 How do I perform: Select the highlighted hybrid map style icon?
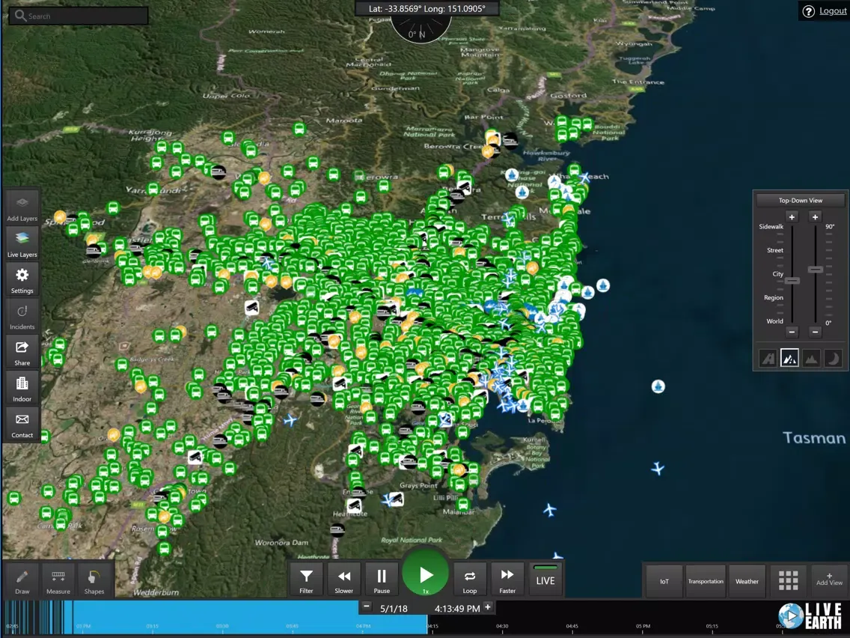pyautogui.click(x=789, y=359)
